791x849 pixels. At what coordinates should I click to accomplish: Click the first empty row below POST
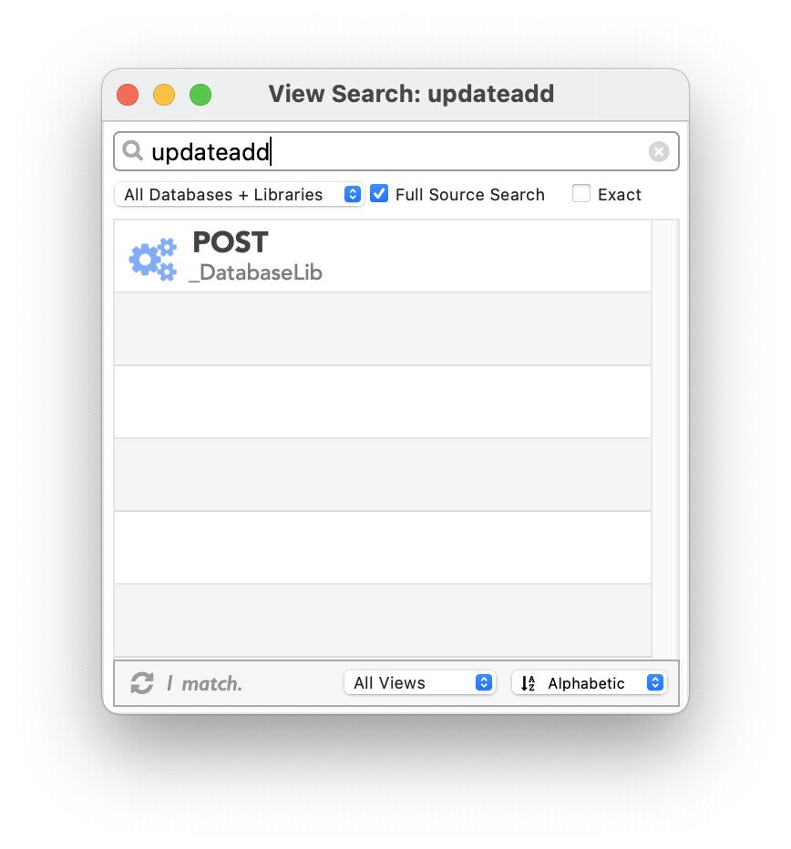point(383,329)
